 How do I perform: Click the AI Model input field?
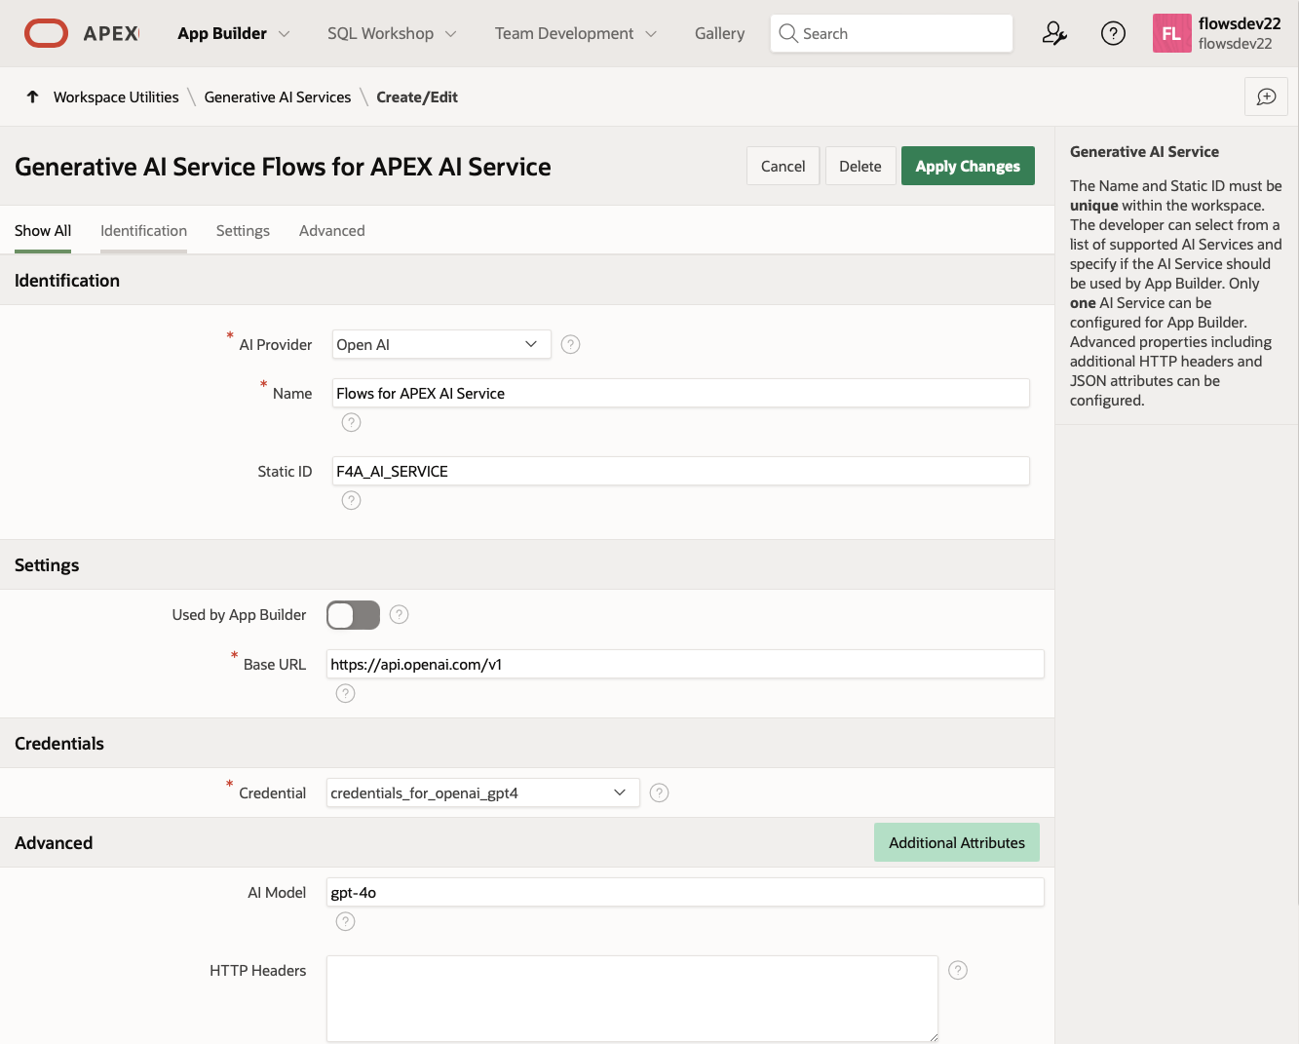tap(685, 892)
